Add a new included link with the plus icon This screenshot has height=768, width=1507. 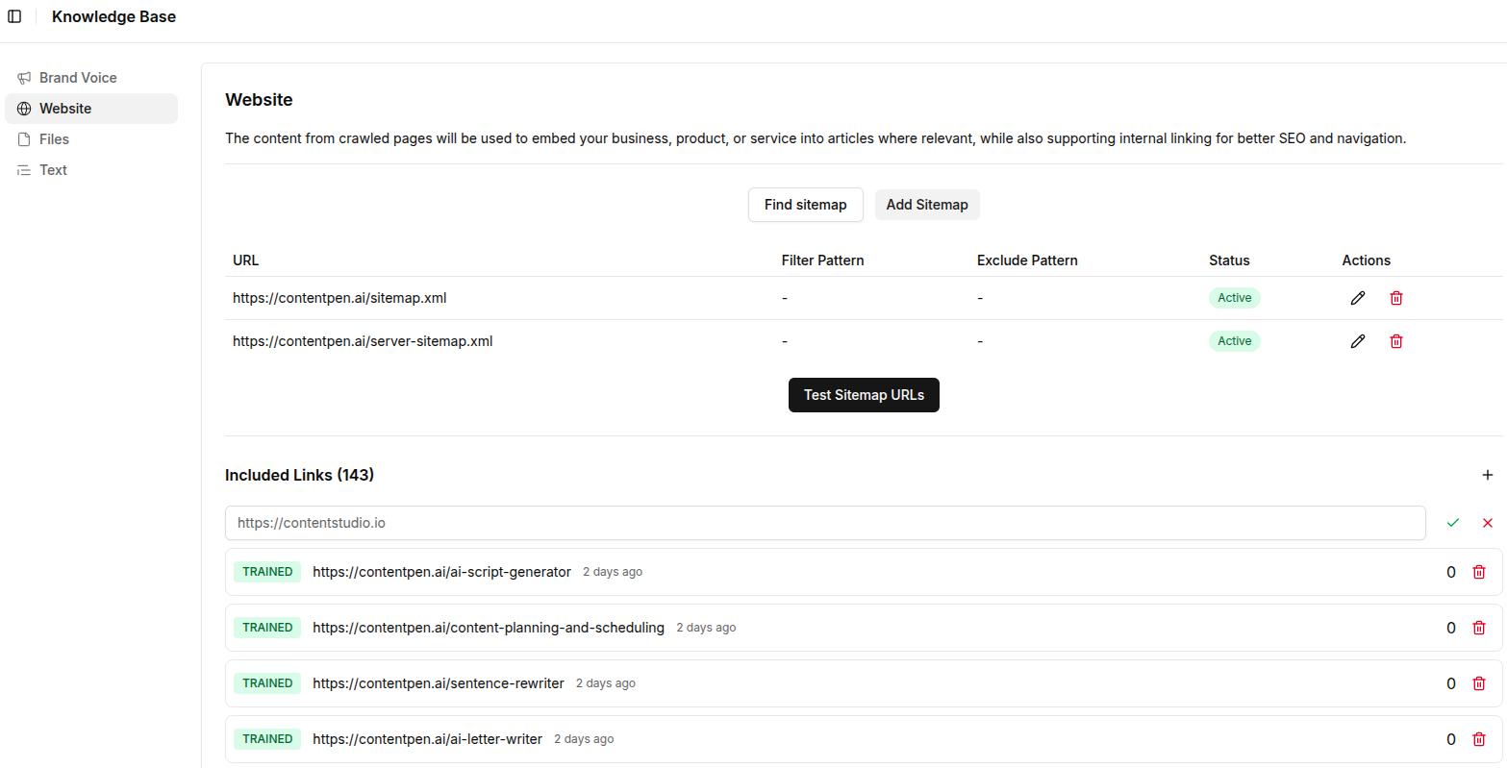pos(1487,474)
